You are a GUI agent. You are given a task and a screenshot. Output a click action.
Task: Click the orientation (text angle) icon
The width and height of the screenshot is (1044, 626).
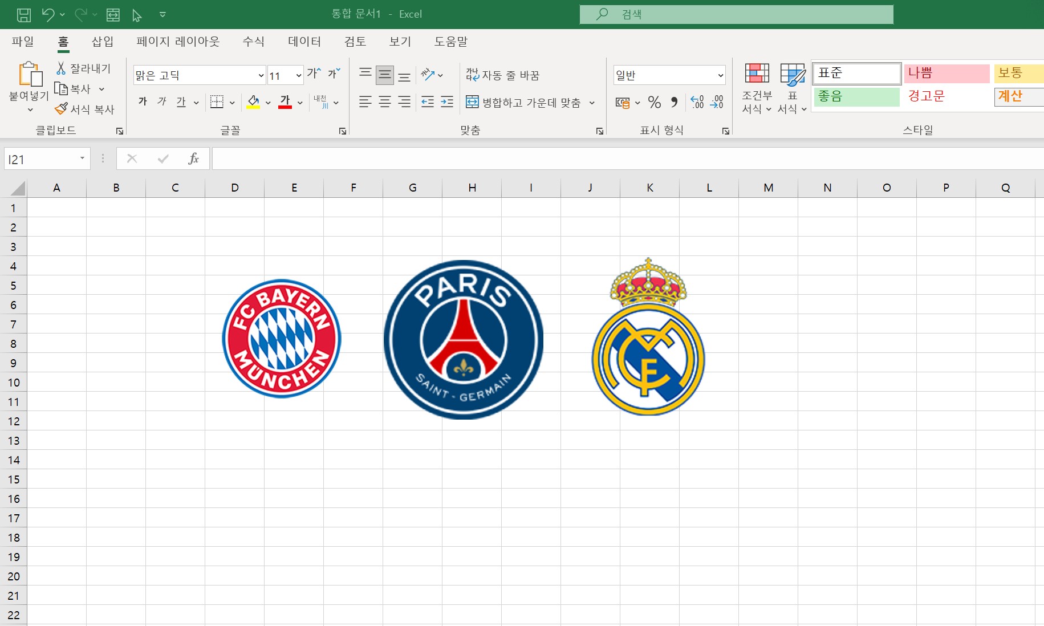click(x=428, y=75)
